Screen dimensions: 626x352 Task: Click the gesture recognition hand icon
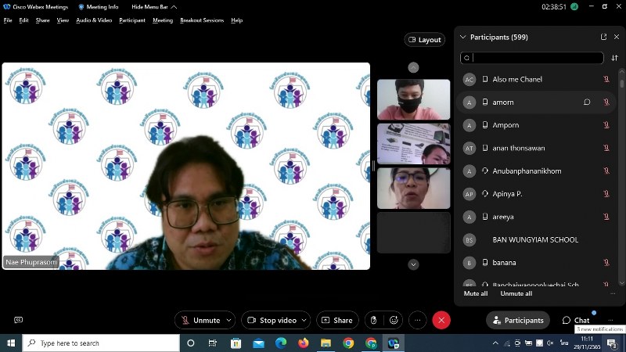click(x=374, y=320)
